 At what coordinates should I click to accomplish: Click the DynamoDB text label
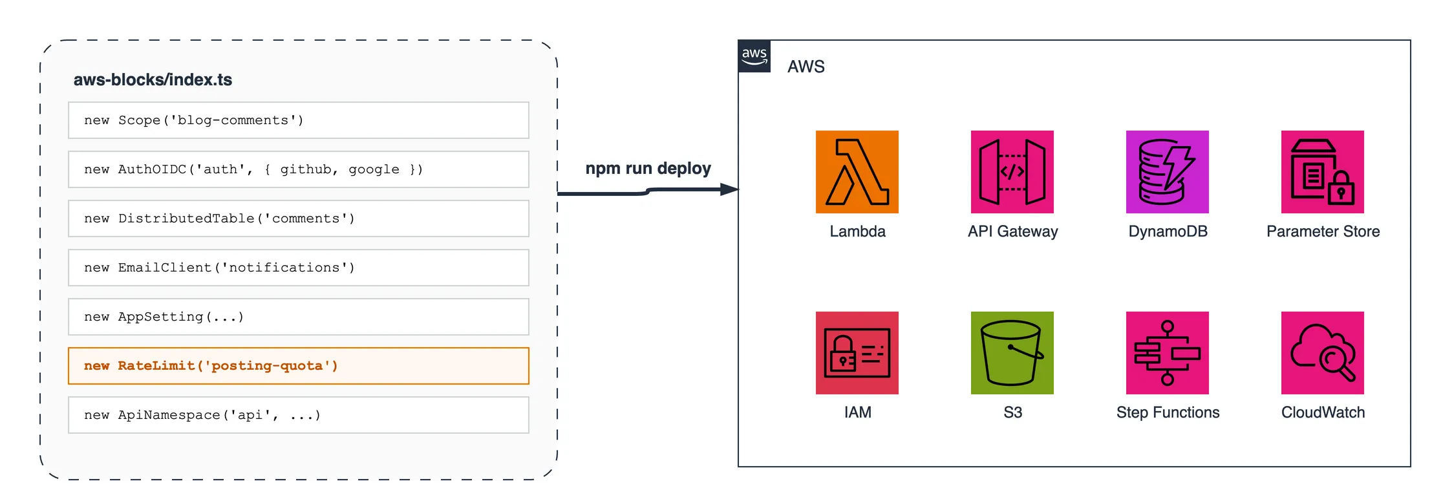tap(1168, 231)
